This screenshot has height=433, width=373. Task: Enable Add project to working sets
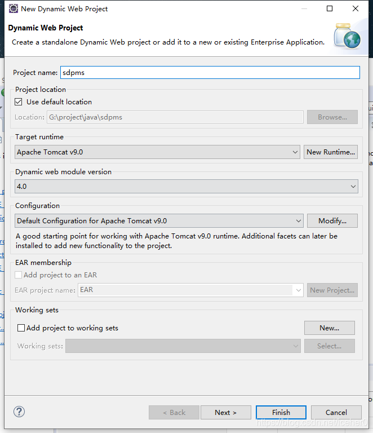pyautogui.click(x=21, y=328)
